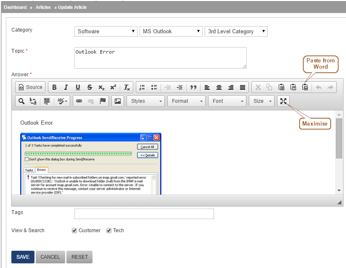Image resolution: width=346 pixels, height=268 pixels.
Task: Justify the text
Action: click(x=243, y=87)
